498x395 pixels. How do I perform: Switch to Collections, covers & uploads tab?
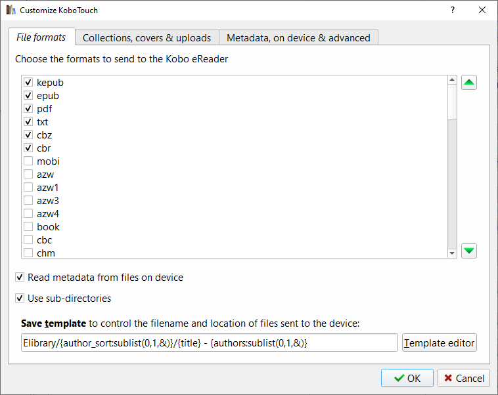tap(147, 37)
